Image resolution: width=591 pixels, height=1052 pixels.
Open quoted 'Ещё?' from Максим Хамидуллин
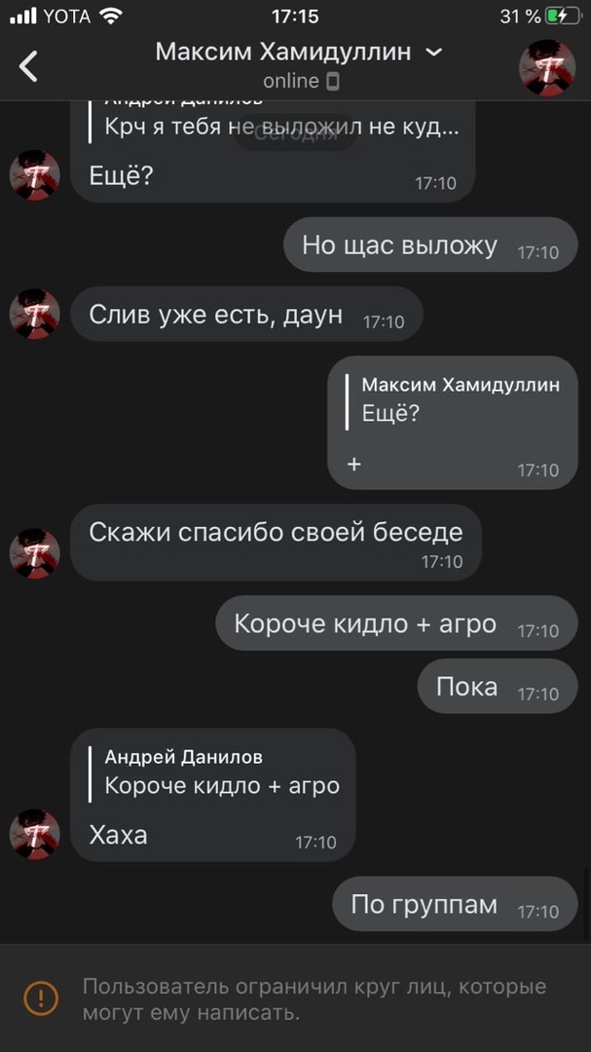[x=461, y=400]
